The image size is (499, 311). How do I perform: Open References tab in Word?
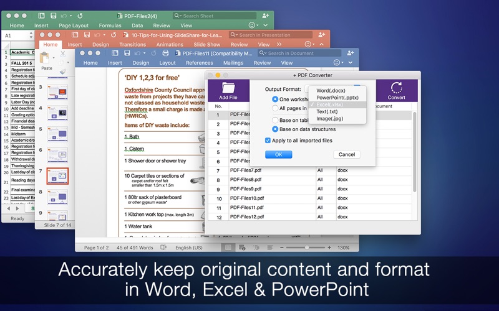[199, 63]
